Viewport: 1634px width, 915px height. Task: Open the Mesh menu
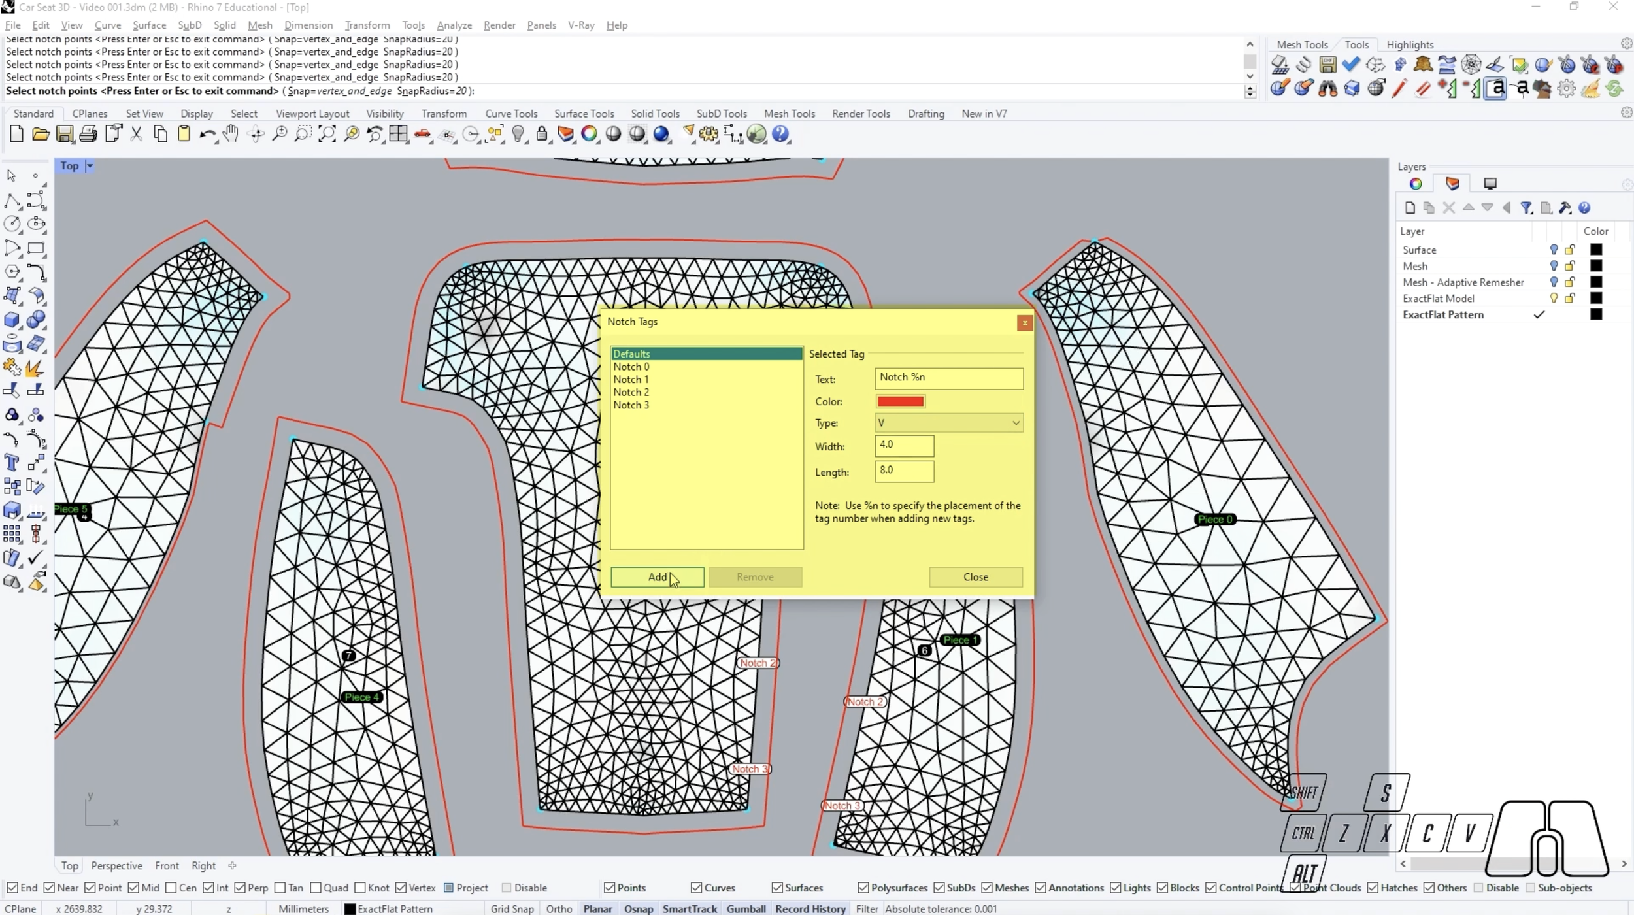click(259, 25)
